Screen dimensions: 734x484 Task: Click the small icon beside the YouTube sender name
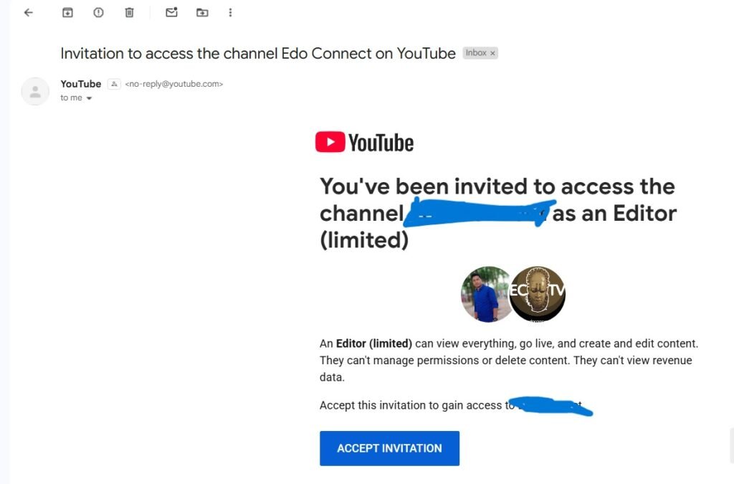pos(113,84)
